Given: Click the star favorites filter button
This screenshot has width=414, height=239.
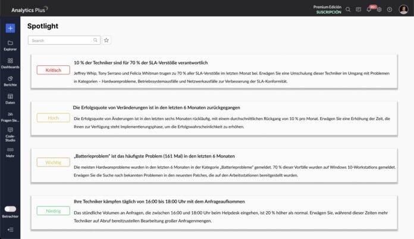Looking at the screenshot, I should coord(106,40).
